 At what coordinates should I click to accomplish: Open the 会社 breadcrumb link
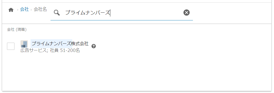coord(24,9)
